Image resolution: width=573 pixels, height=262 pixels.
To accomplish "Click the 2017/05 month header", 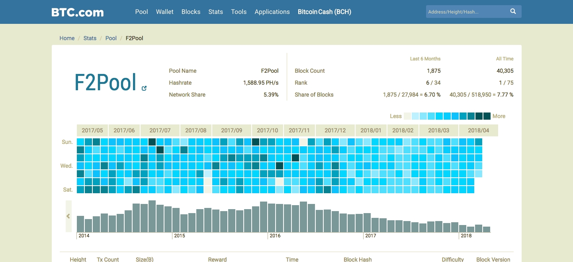I will tap(92, 130).
